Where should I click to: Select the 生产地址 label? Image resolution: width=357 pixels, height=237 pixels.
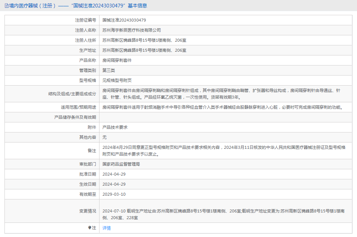(x=88, y=50)
